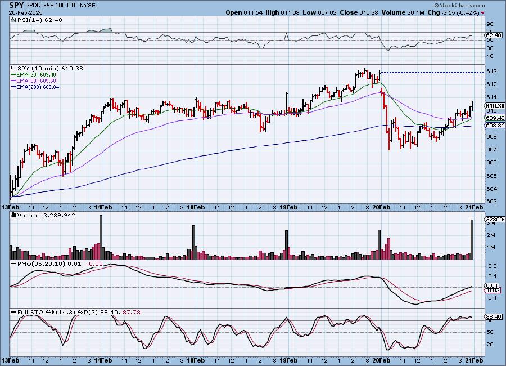Click 18Feb on the price panel date axis
This screenshot has width=506, height=366.
point(196,207)
